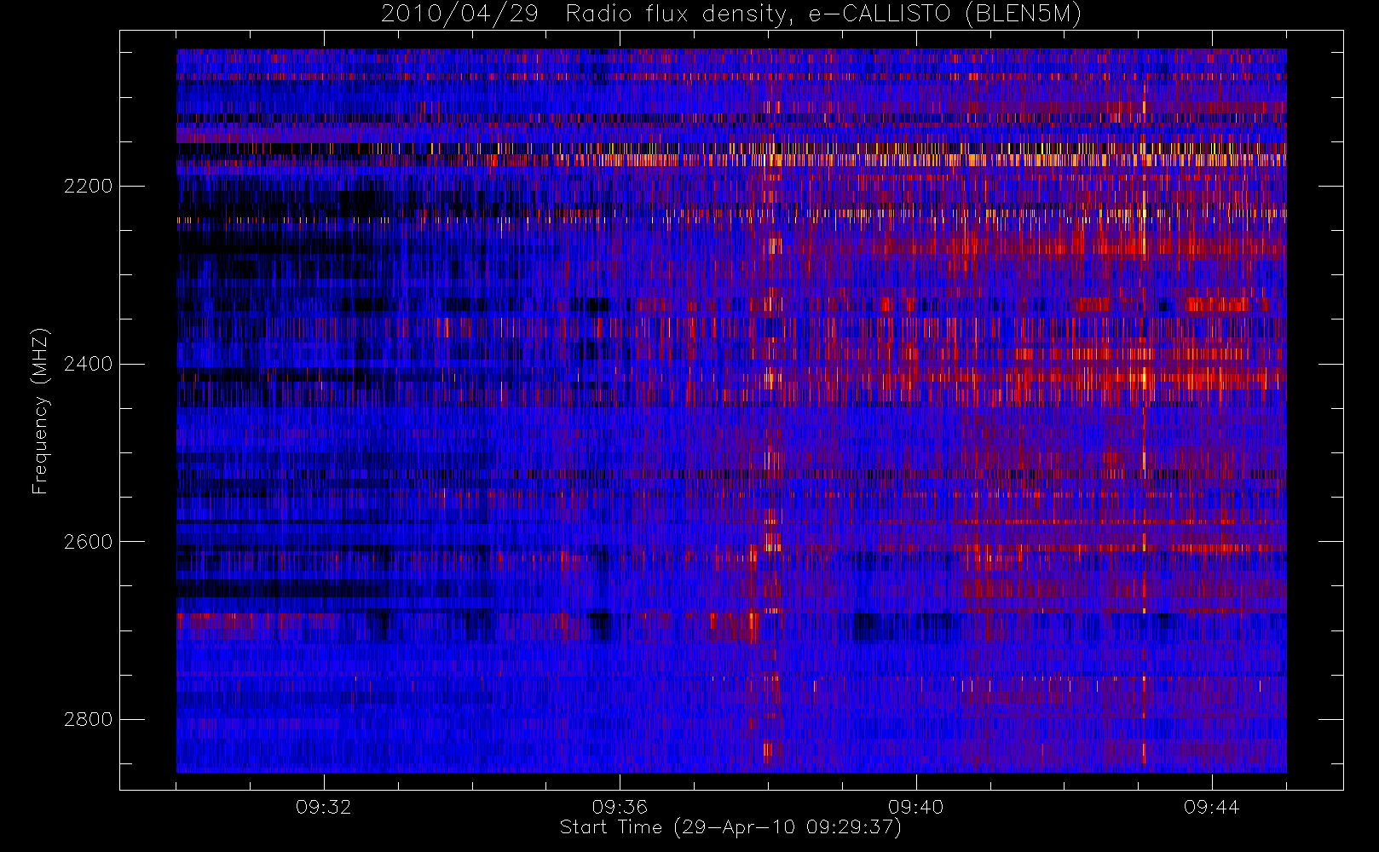Click the 09:44 time axis label
The image size is (1379, 852).
click(1211, 807)
